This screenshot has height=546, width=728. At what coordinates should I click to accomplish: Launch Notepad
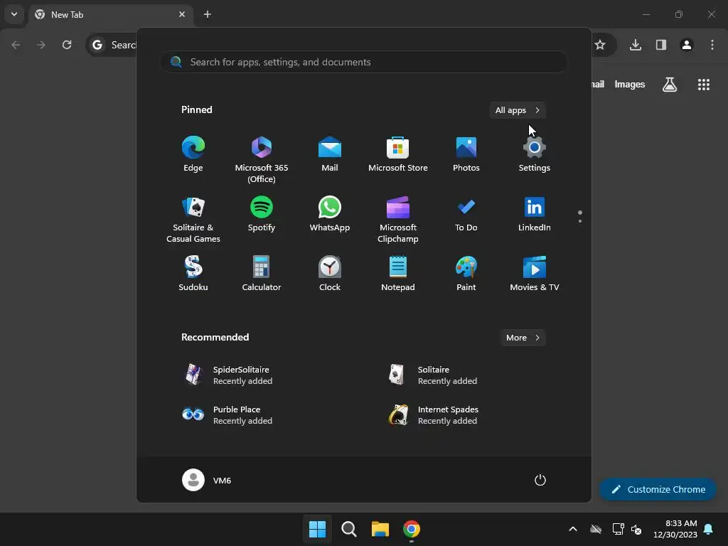tap(398, 274)
